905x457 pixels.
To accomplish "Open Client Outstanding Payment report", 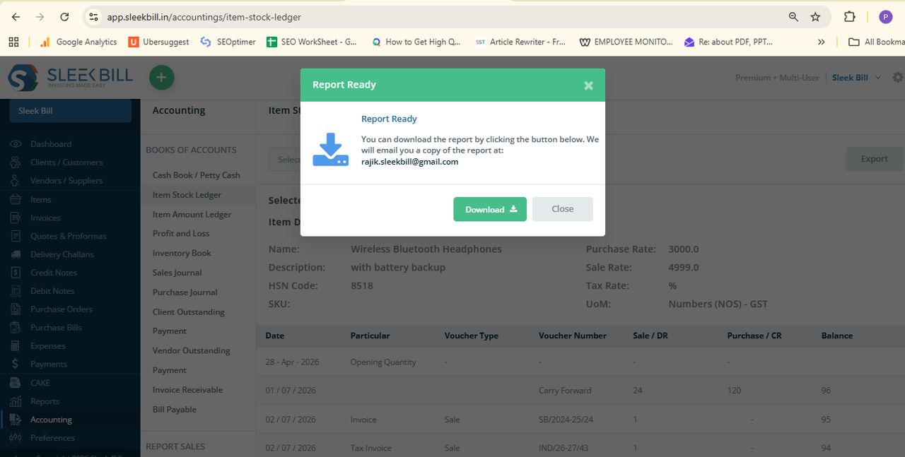I will pyautogui.click(x=189, y=321).
